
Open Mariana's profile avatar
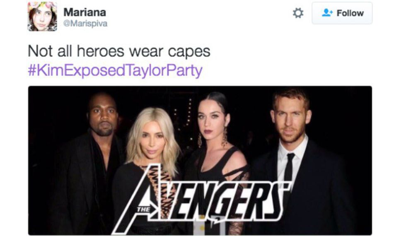click(x=42, y=16)
